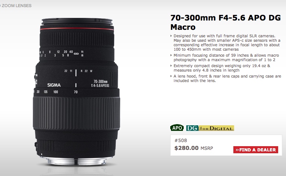The width and height of the screenshot is (286, 176).
Task: Click the teal DG logo box
Action: click(x=192, y=128)
